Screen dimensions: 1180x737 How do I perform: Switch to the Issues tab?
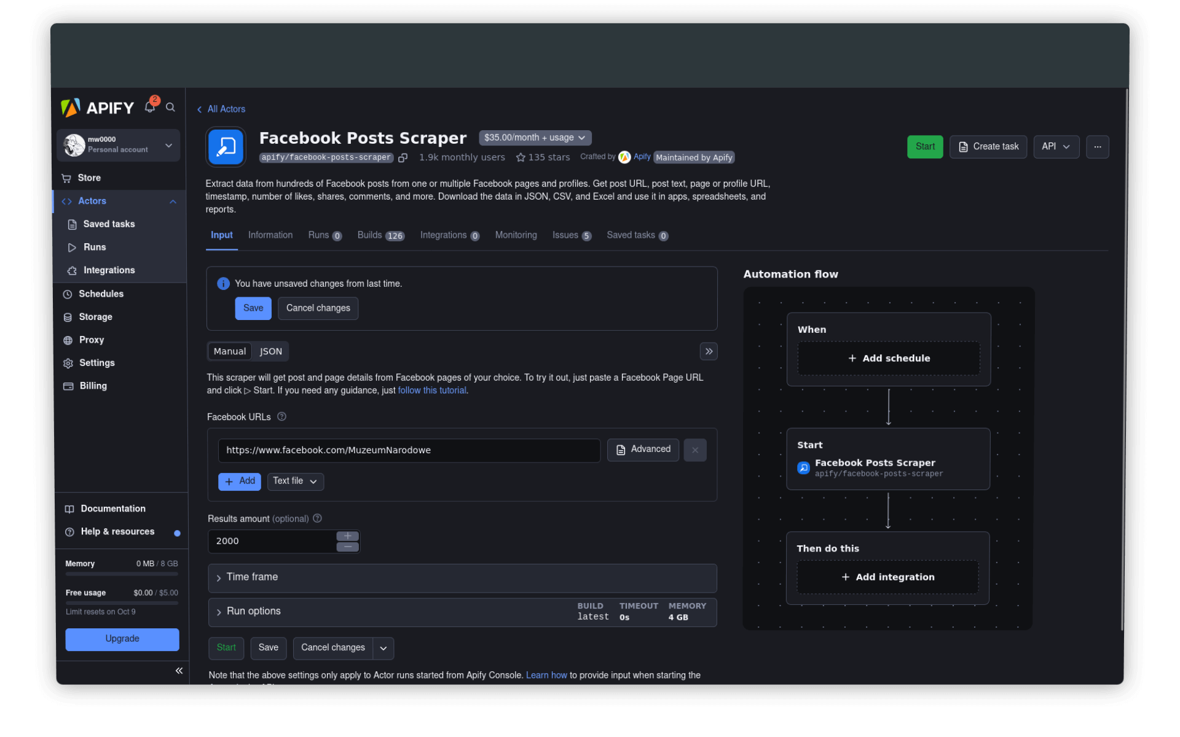coord(572,235)
